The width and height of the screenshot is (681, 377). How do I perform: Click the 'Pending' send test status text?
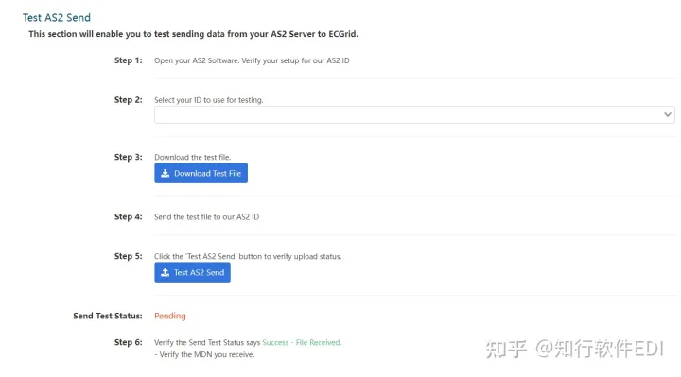click(x=170, y=316)
